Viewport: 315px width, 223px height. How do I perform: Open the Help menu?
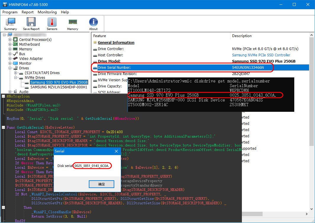click(x=65, y=12)
